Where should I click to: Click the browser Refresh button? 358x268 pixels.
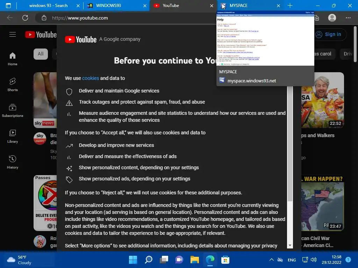coord(25,18)
